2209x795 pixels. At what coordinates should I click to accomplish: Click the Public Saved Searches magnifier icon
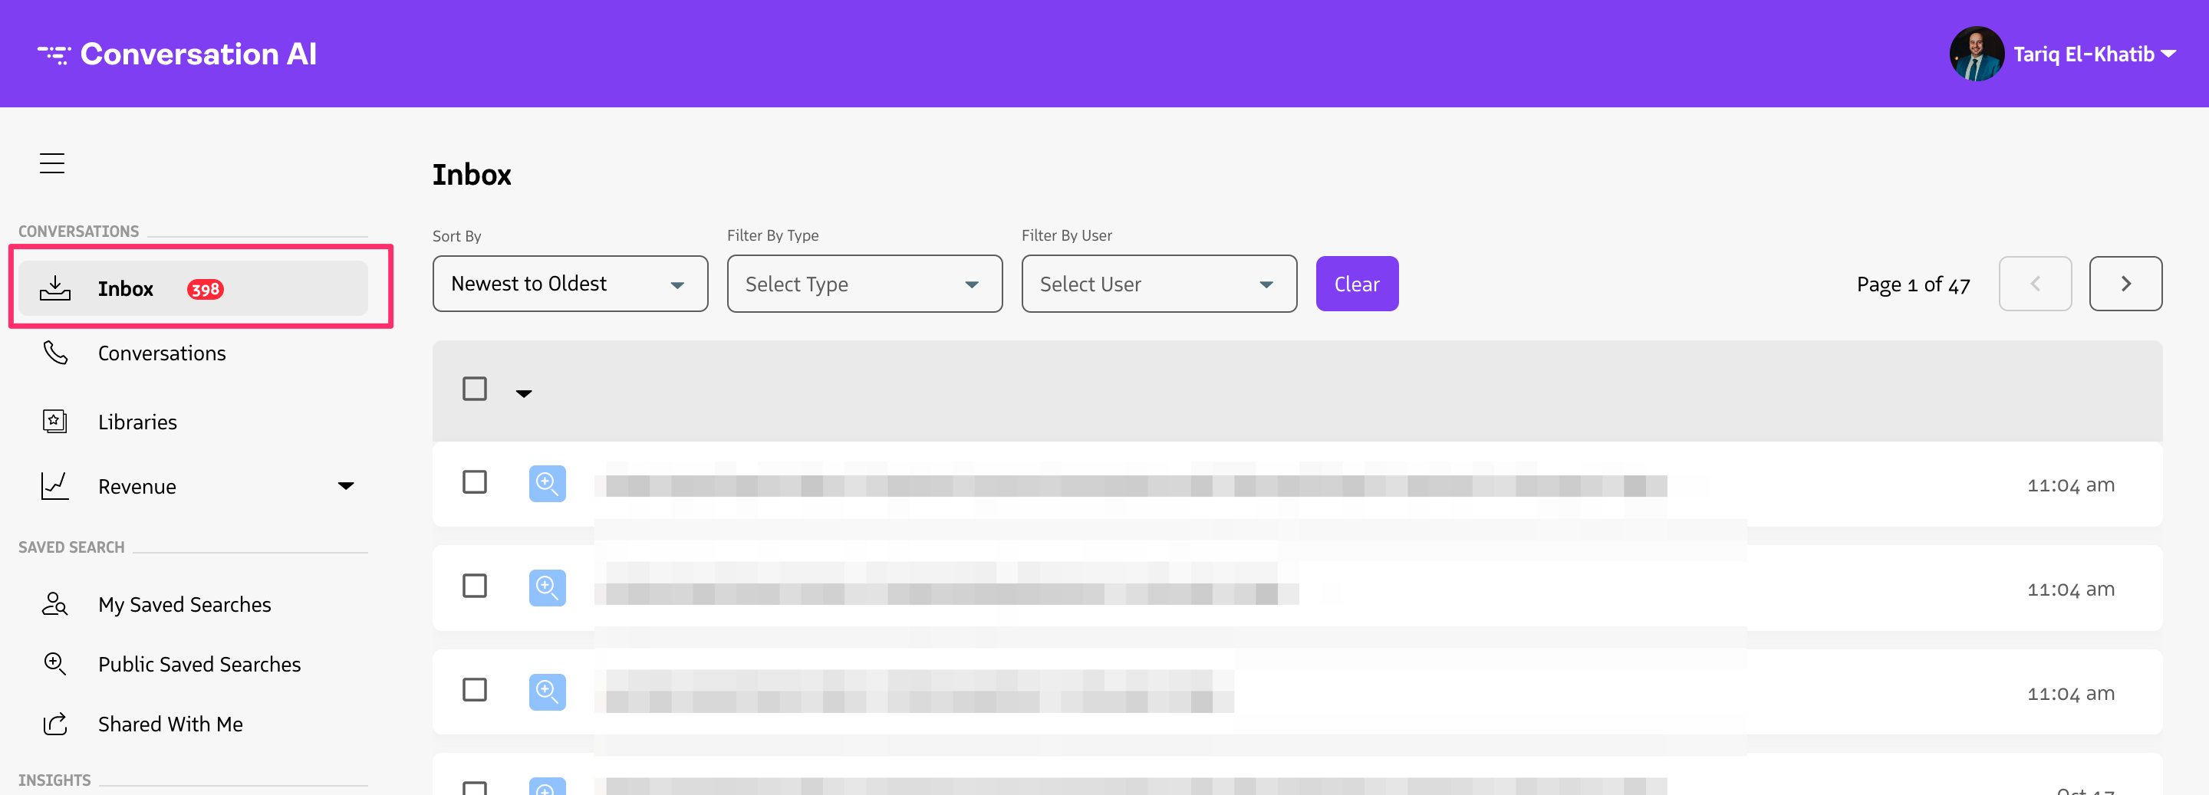[x=55, y=664]
